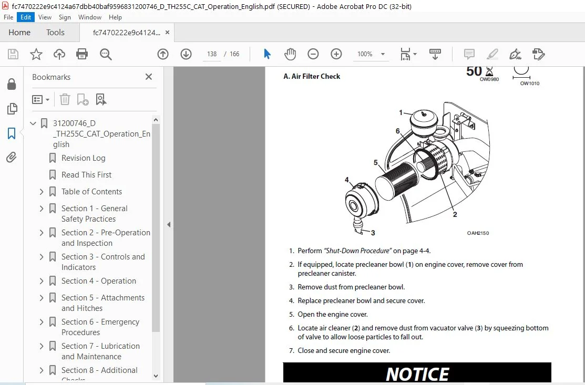585x385 pixels.
Task: Close the Bookmarks panel
Action: pos(149,77)
